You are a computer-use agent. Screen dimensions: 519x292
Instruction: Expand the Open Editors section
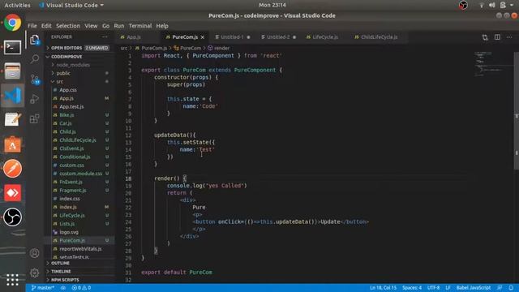point(79,48)
